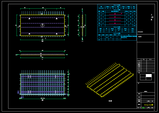Image resolution: width=159 pixels, height=113 pixels.
Task: Pick the magenta bar shape in the fourth schedule row
Action: (115, 23)
